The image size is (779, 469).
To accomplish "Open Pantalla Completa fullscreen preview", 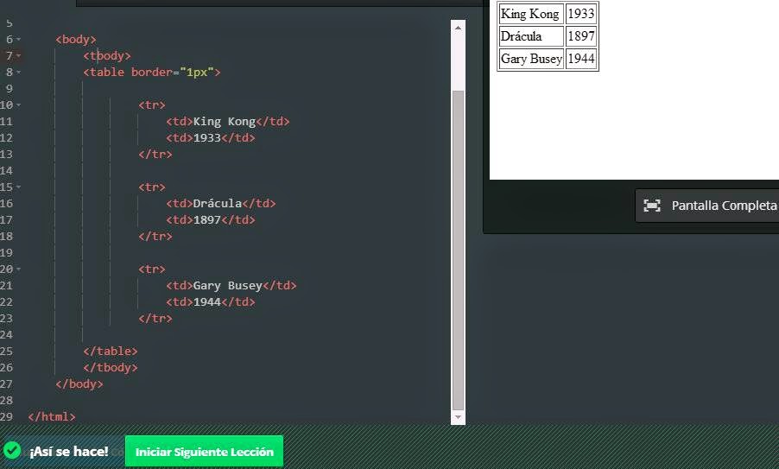I will point(709,206).
